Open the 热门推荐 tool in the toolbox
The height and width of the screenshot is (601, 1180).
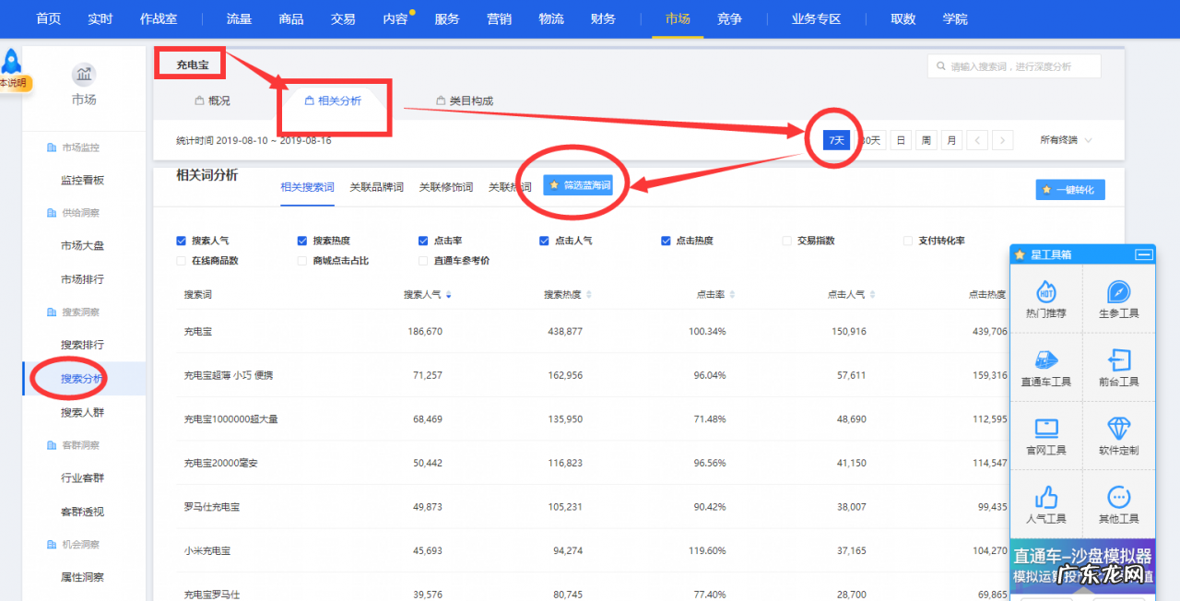coord(1046,300)
